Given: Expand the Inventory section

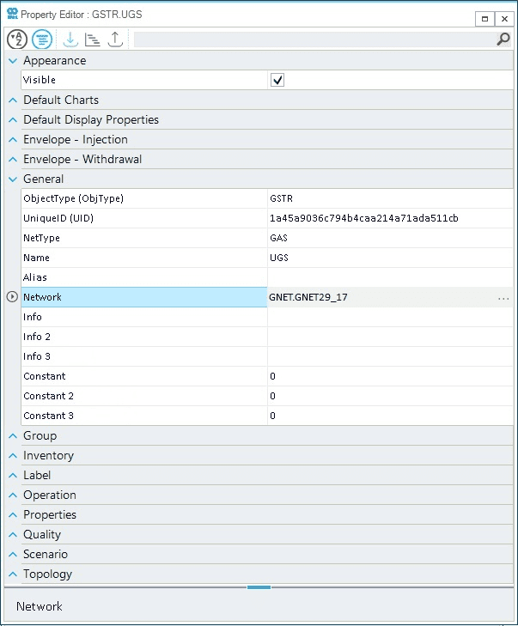Looking at the screenshot, I should [x=13, y=456].
